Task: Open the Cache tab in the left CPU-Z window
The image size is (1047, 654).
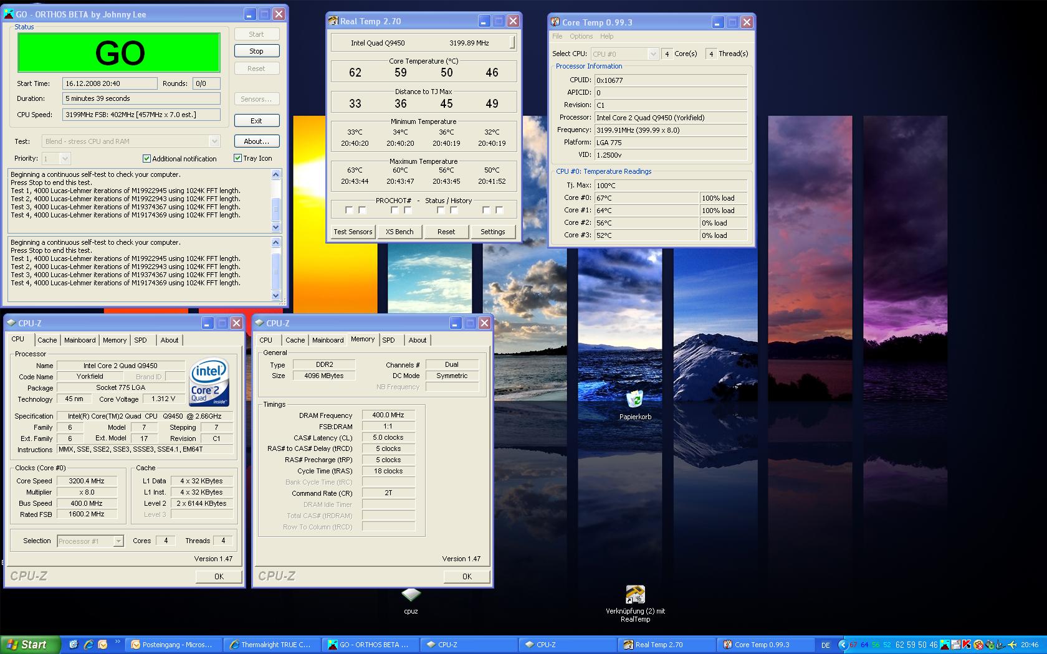Action: 47,340
